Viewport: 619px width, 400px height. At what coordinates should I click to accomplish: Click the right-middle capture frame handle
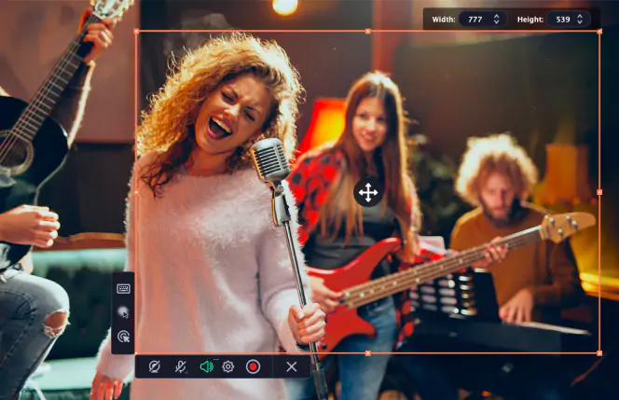coord(599,192)
